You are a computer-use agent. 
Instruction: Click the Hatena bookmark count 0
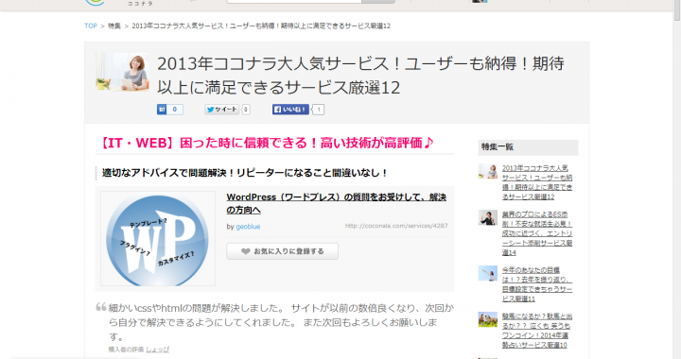tap(175, 110)
